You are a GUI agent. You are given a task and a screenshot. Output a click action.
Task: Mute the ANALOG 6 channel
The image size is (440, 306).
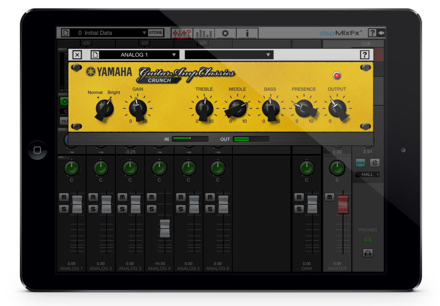pyautogui.click(x=210, y=197)
